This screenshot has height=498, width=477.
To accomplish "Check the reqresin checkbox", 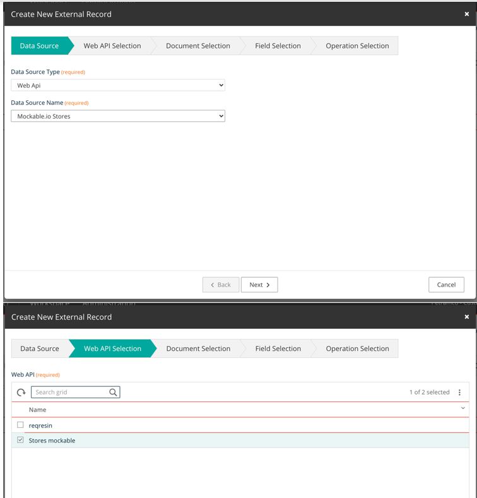I will coord(20,425).
